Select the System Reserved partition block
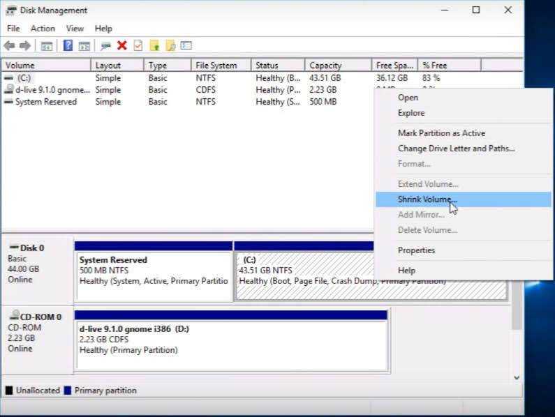The width and height of the screenshot is (555, 417). [x=154, y=272]
